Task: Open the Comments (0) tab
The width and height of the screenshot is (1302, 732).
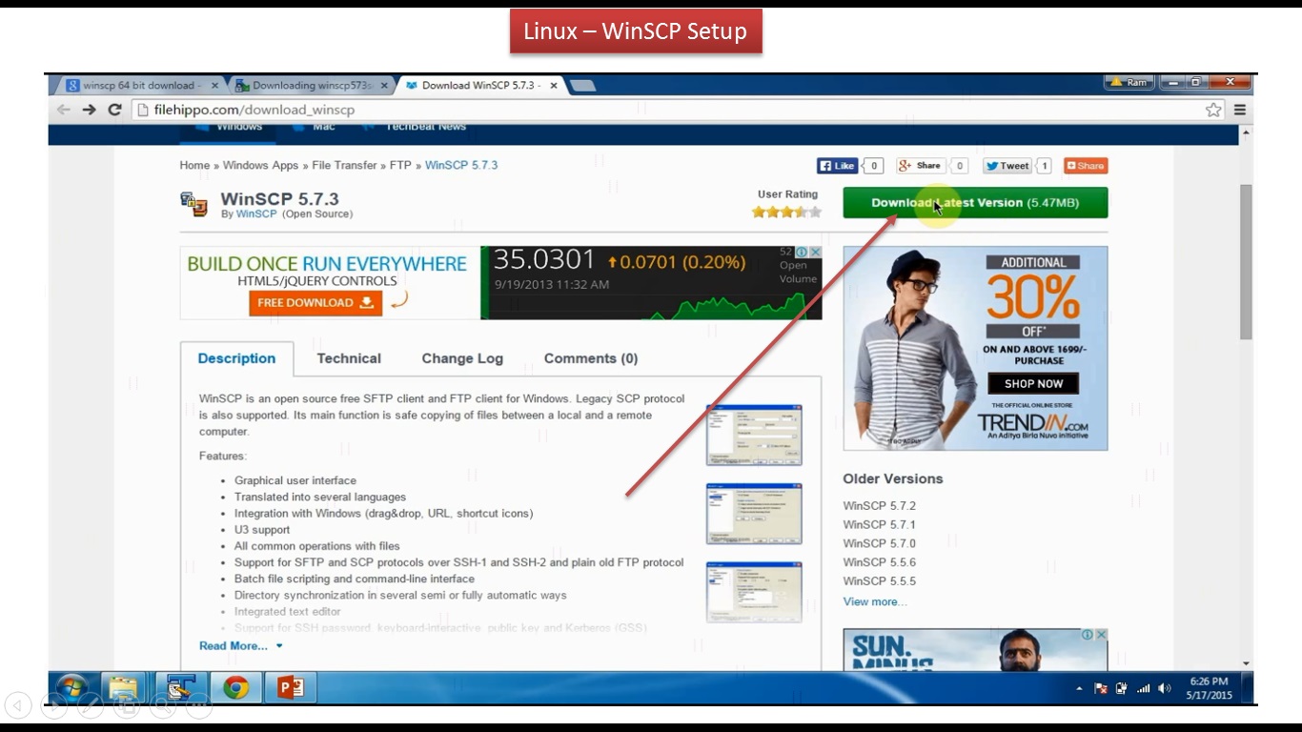Action: 591,358
